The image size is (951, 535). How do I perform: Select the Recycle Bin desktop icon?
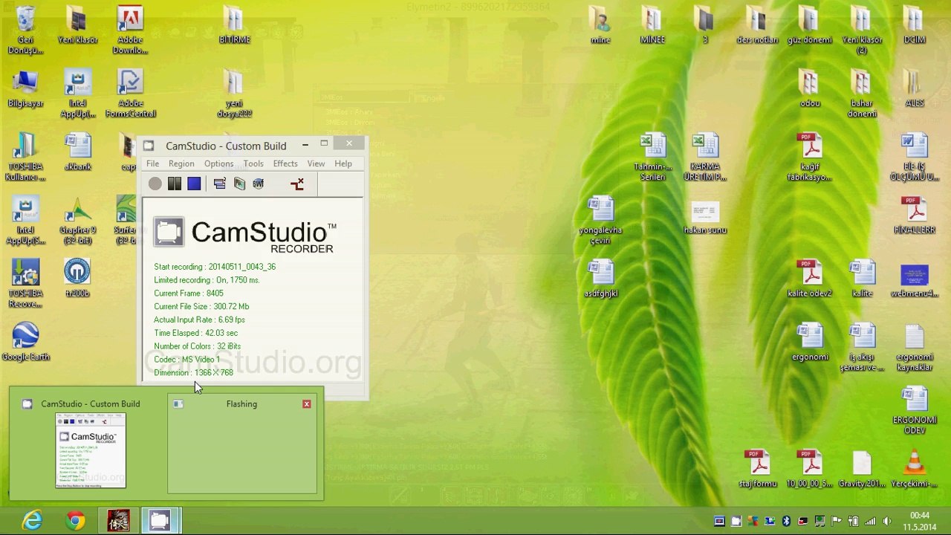pos(25,30)
